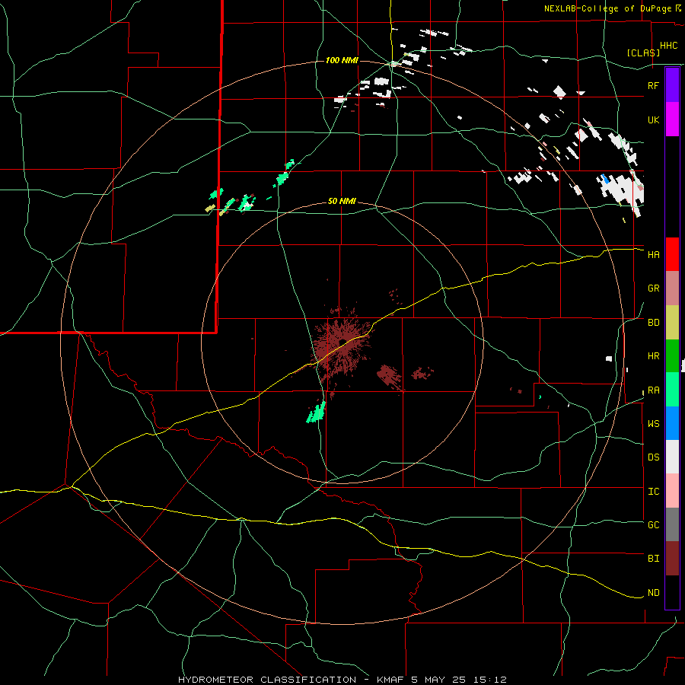
Task: Click the RA legend label
Action: (653, 390)
